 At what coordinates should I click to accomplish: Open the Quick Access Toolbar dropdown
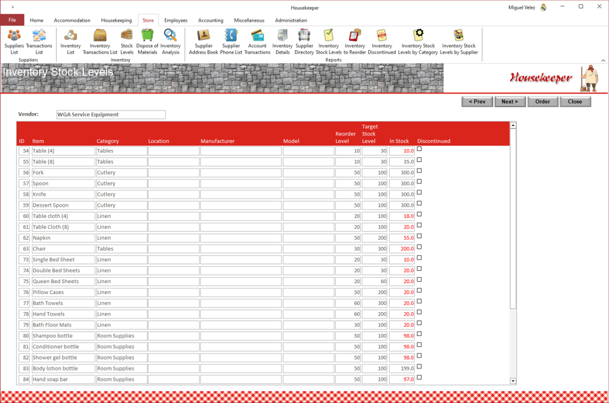click(x=13, y=7)
